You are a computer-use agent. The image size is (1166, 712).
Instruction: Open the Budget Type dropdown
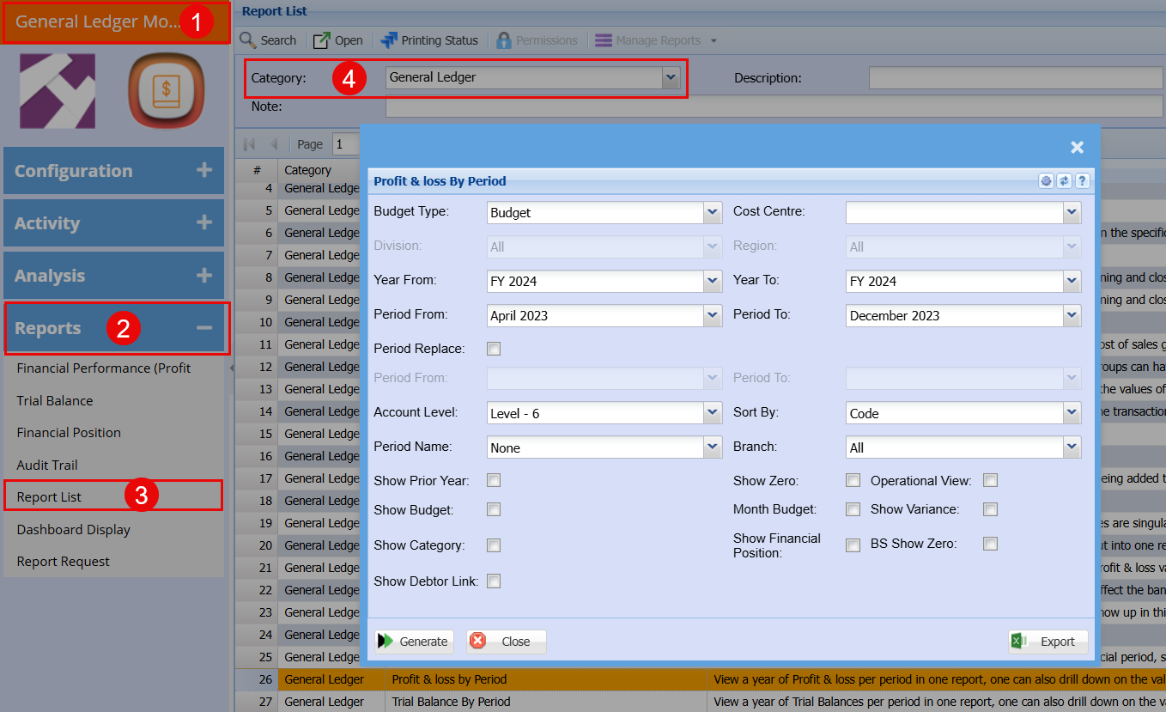pyautogui.click(x=712, y=212)
